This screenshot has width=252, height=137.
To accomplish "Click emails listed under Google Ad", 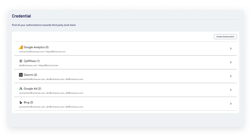I will [x=51, y=93].
